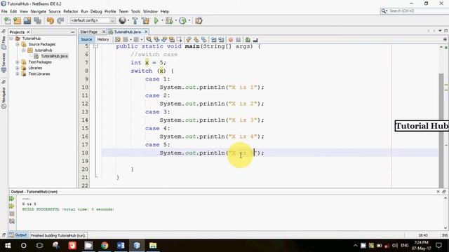Collapse the main method code fold

coord(95,46)
